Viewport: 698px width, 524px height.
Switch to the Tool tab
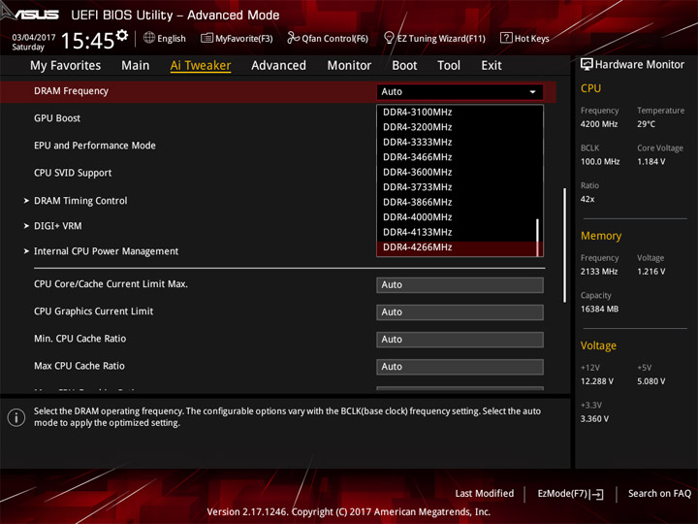[x=449, y=66]
